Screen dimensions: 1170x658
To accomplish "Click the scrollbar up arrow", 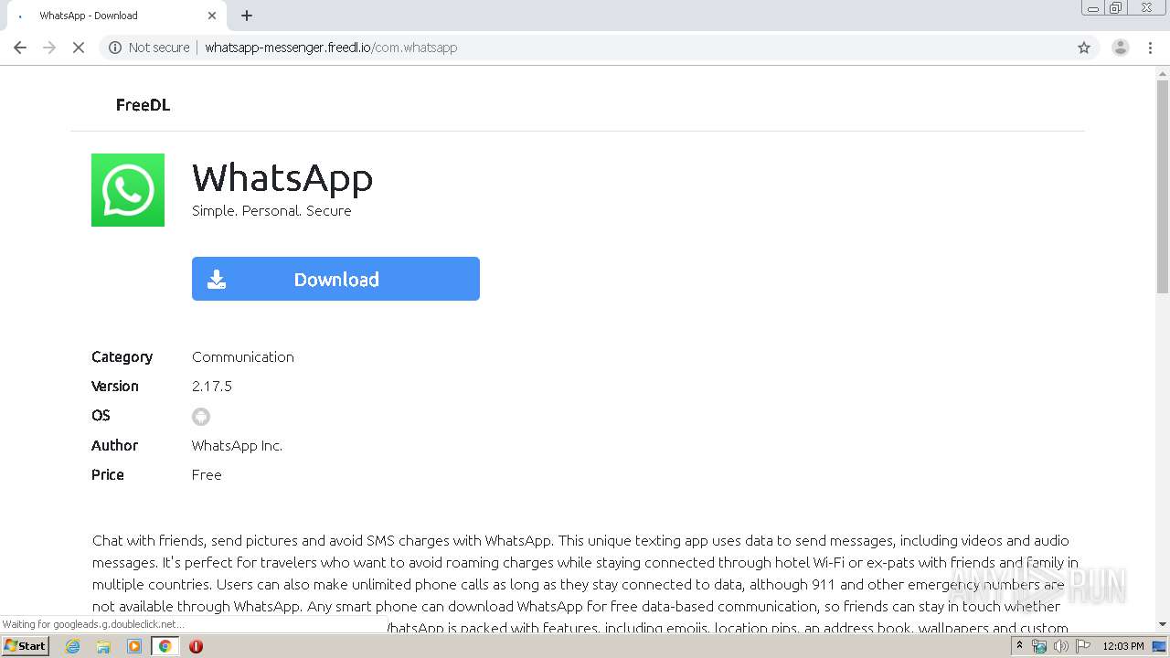I will click(x=1163, y=73).
